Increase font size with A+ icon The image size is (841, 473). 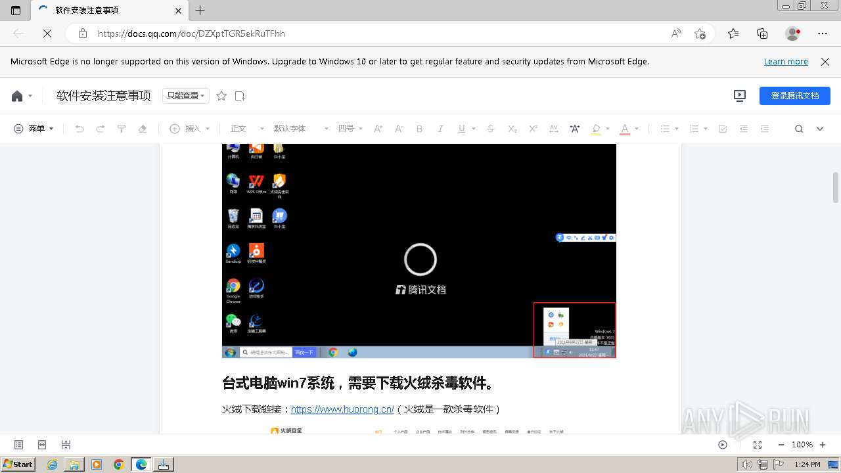(378, 129)
